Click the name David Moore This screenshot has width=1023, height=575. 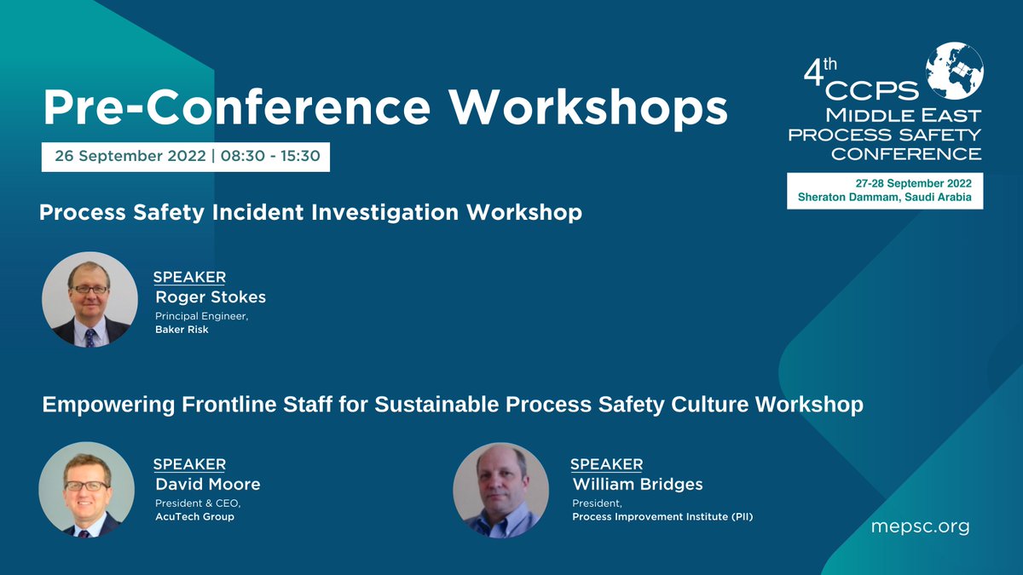207,485
